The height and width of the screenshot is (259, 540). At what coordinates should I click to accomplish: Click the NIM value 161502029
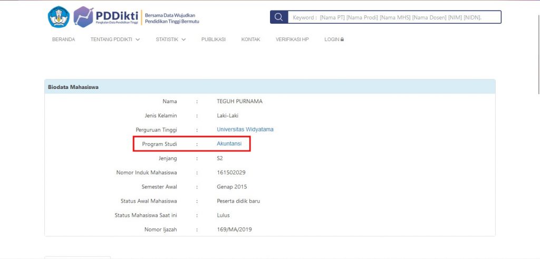click(231, 173)
